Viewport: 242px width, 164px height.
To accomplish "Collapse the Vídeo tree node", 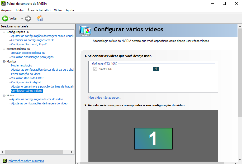I will coord(4,95).
